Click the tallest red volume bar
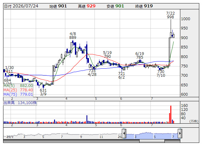 click(x=171, y=114)
